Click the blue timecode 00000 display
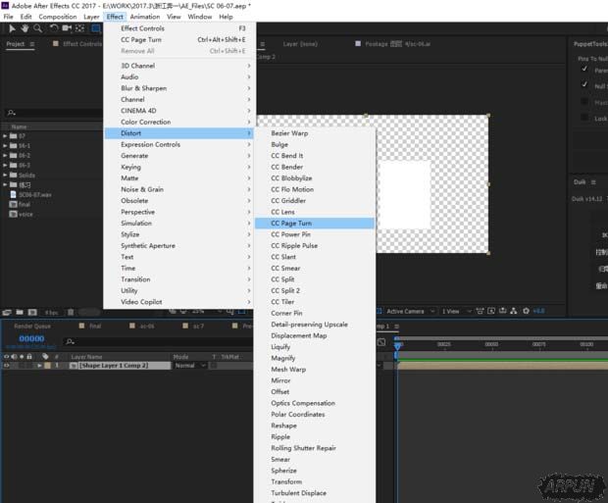608x503 pixels. pyautogui.click(x=31, y=339)
